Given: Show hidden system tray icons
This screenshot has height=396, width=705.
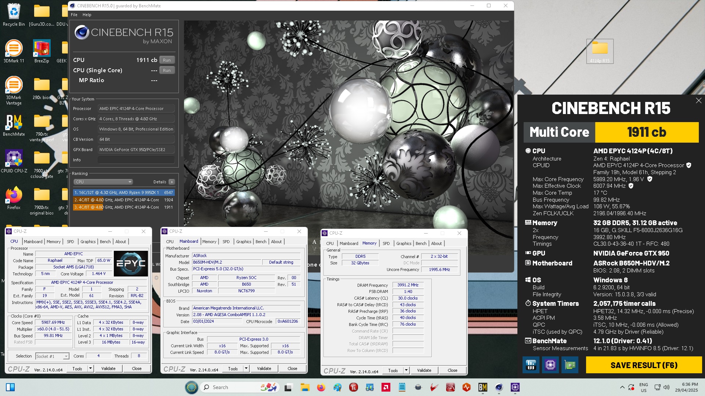Looking at the screenshot, I should [x=622, y=387].
